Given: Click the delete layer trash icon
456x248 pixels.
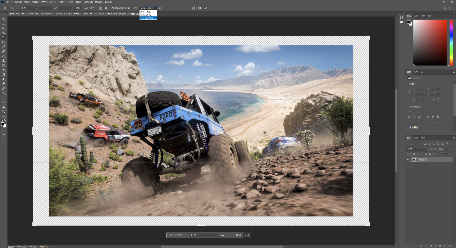Looking at the screenshot, I should pos(450,246).
